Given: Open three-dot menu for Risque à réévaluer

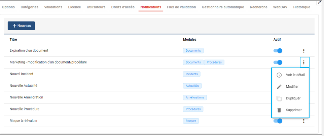Looking at the screenshot, I should point(303,121).
